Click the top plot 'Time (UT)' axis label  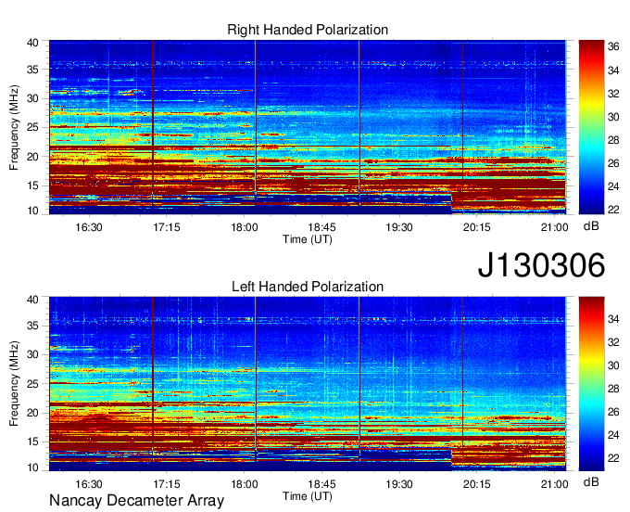coord(308,239)
